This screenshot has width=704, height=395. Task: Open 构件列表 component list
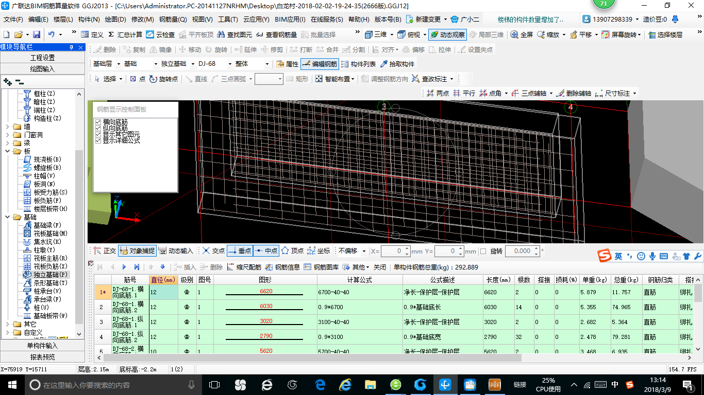[359, 64]
